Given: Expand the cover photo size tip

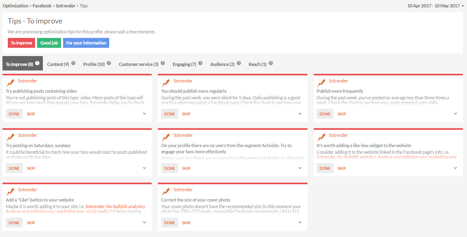Looking at the screenshot, I should click(300, 223).
